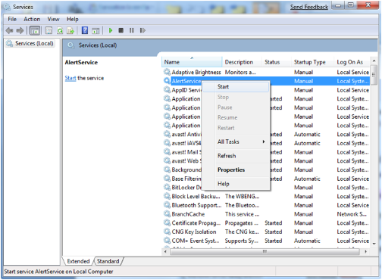Select the AlertService row
Screen dimensions: 382x280
[266, 81]
